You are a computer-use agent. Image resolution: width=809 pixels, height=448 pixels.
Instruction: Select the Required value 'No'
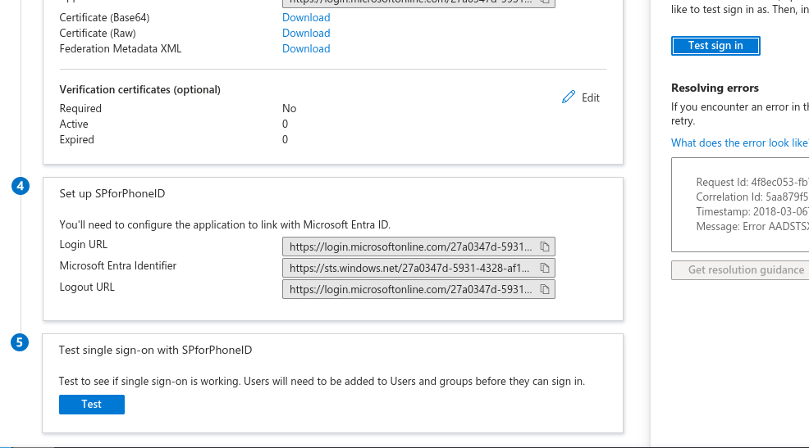(x=289, y=109)
